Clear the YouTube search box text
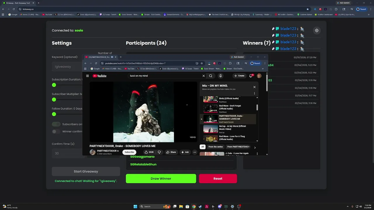Screen dimensions: 374x210 pos(204,76)
